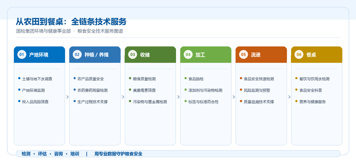Click 添加剂与污染物检测 item
Image resolution: width=356 pixels, height=162 pixels.
click(x=205, y=90)
